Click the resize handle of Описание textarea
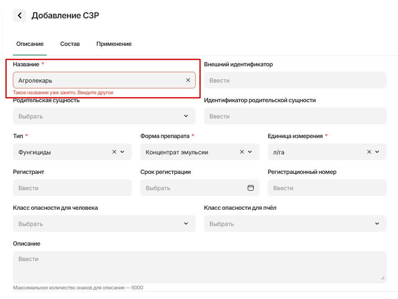 (383, 277)
